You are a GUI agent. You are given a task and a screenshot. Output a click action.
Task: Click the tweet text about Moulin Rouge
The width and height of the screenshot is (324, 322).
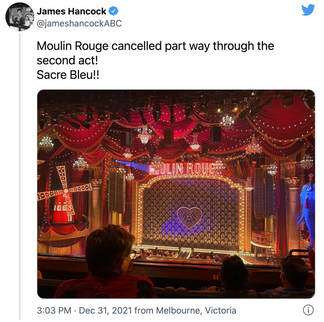(155, 60)
